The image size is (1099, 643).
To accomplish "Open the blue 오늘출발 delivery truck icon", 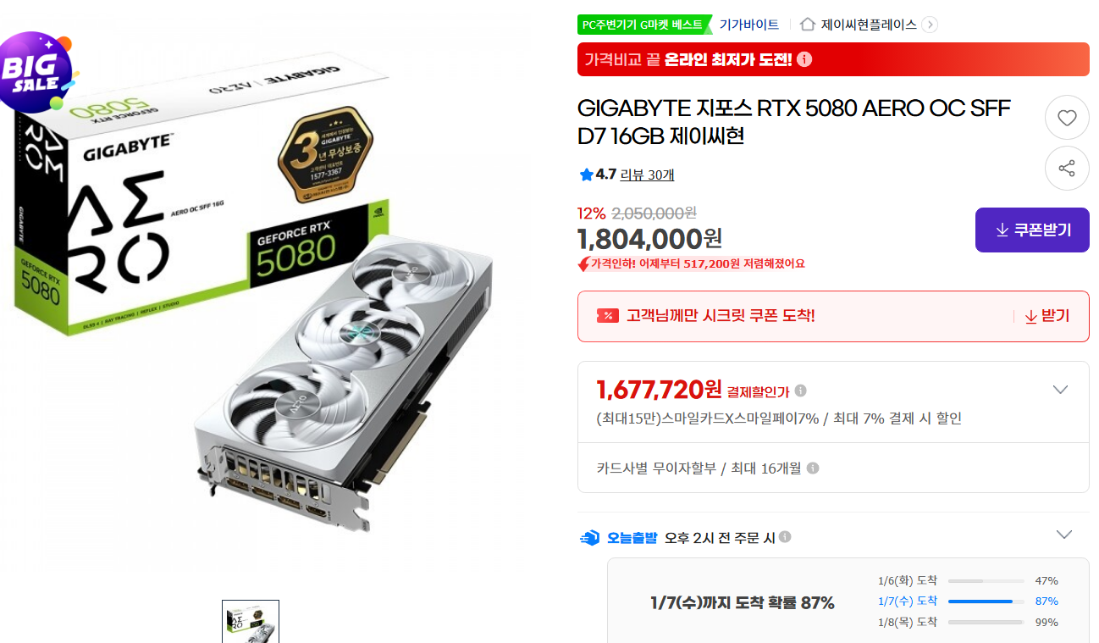I will [x=589, y=537].
